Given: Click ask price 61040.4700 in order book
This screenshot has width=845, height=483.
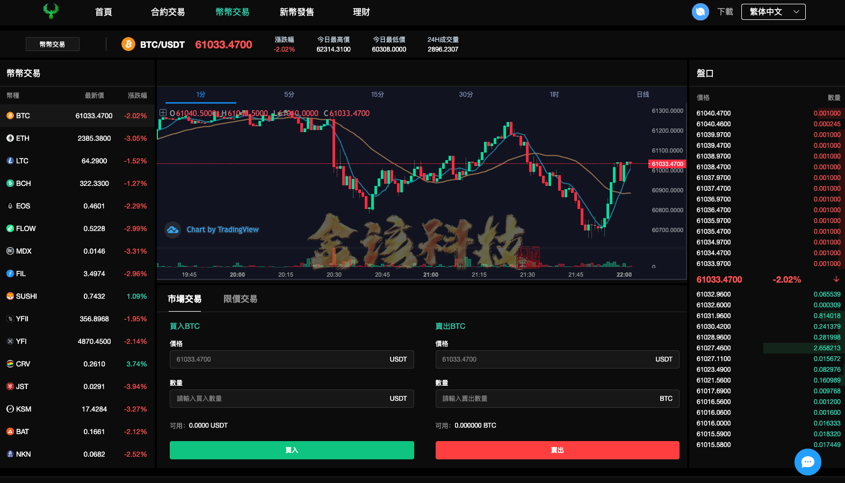Looking at the screenshot, I should 713,113.
